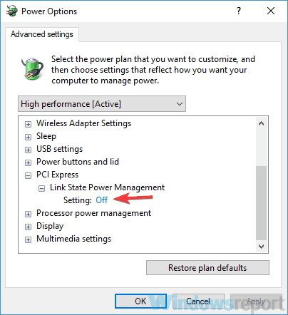Expand the USB settings plus box
Image resolution: width=288 pixels, height=315 pixels.
pyautogui.click(x=28, y=150)
